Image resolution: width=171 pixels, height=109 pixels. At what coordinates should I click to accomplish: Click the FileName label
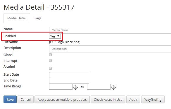(x=11, y=42)
